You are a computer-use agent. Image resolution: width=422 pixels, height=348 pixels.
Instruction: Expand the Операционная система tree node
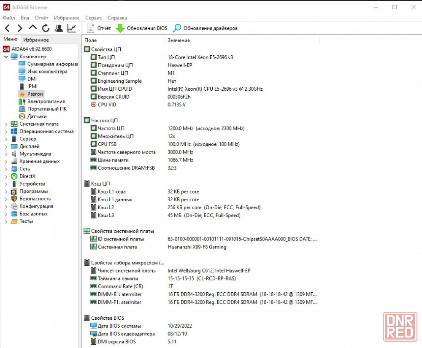pos(6,132)
